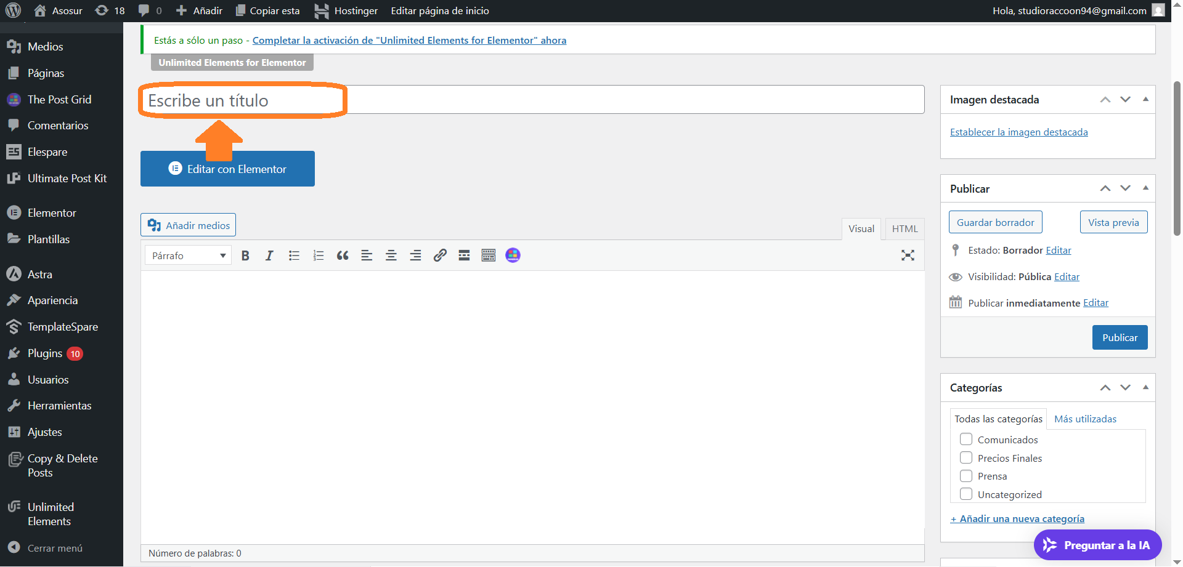
Task: Click the insert link icon
Action: pos(440,255)
